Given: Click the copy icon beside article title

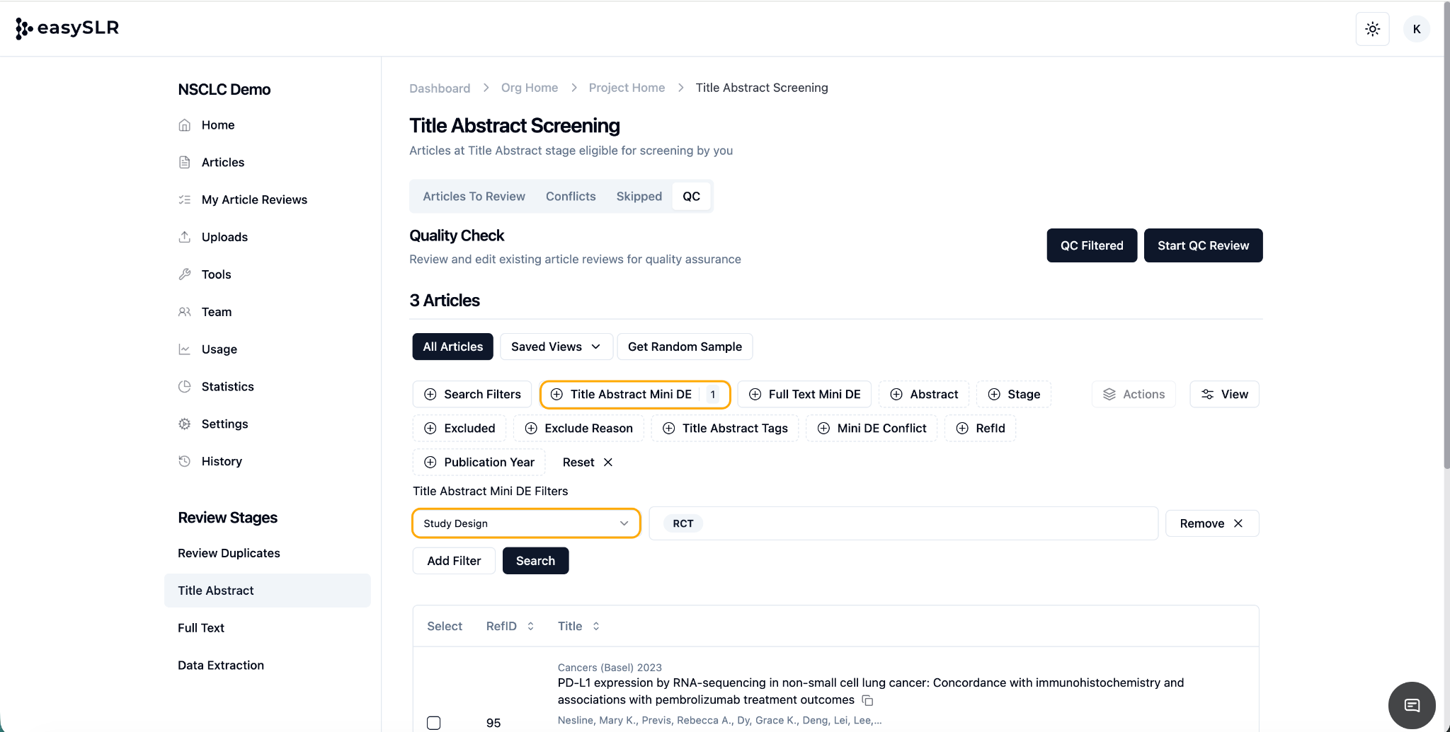Looking at the screenshot, I should pos(867,700).
